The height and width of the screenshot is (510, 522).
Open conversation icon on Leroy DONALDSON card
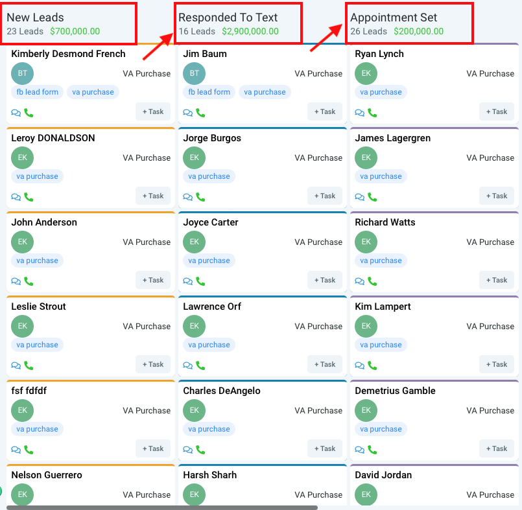click(x=16, y=197)
